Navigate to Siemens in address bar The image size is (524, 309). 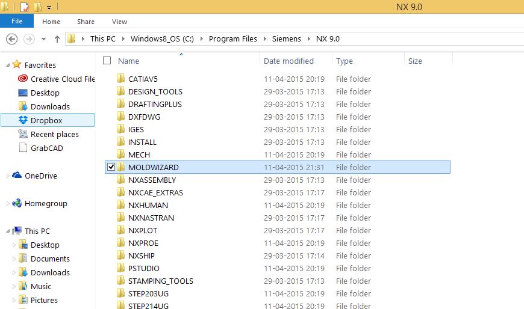[x=287, y=38]
